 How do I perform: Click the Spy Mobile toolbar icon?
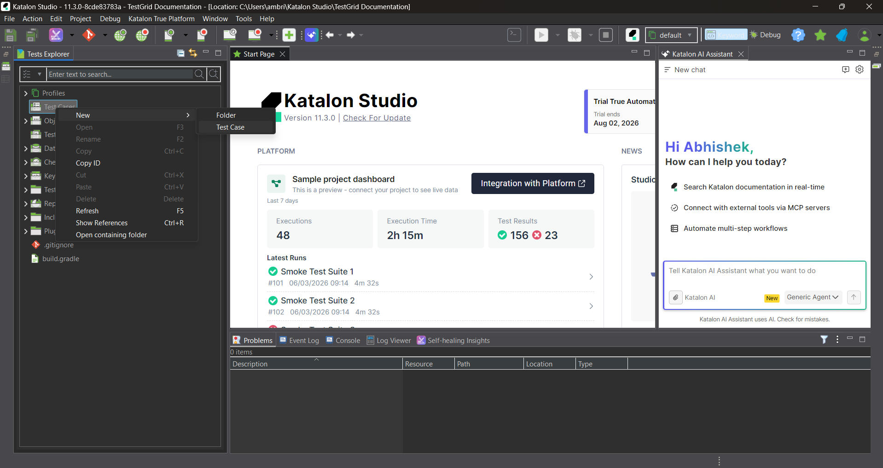[169, 35]
